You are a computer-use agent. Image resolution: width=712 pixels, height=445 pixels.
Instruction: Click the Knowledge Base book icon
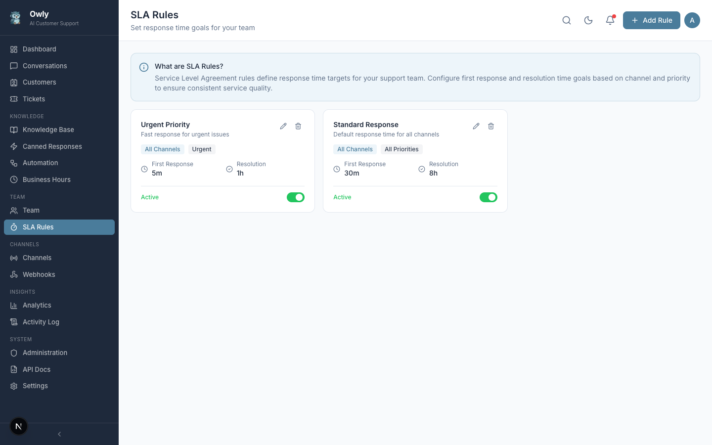pos(14,130)
